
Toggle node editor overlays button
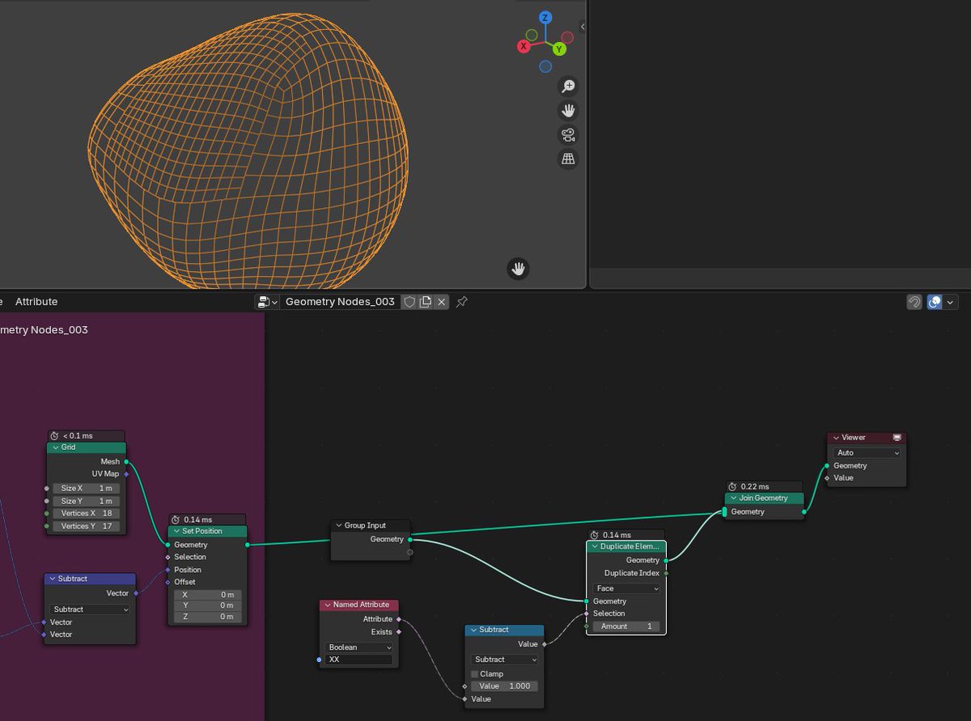tap(935, 302)
